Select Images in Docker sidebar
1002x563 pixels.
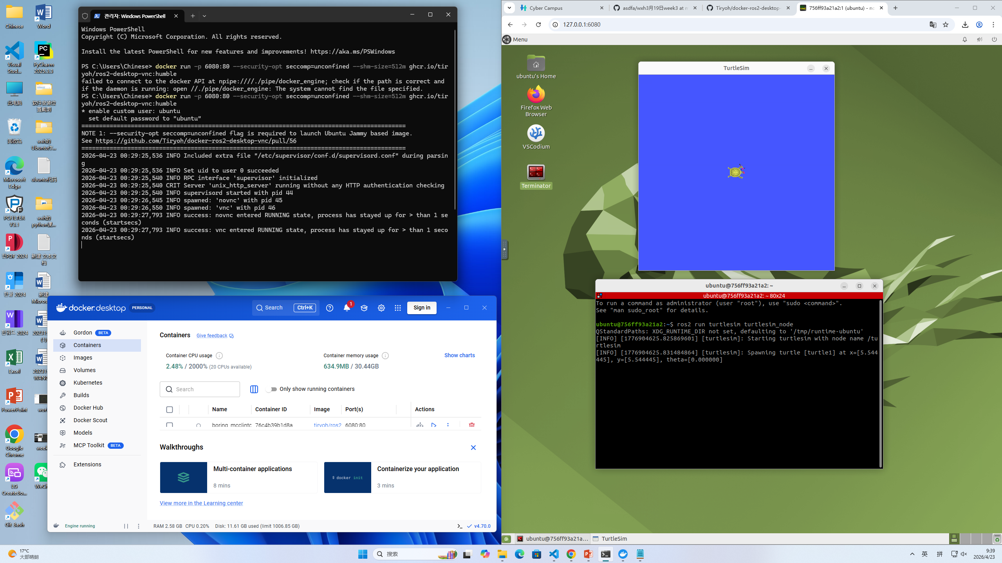pyautogui.click(x=97, y=358)
